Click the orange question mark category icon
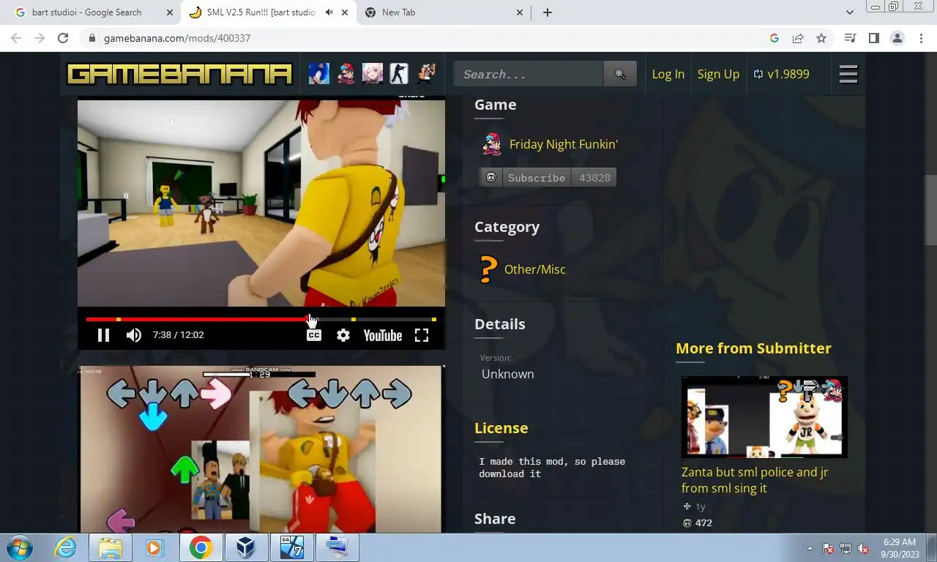 (x=488, y=269)
